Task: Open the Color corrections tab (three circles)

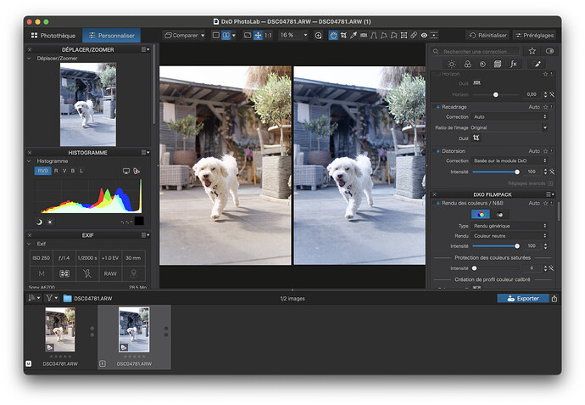Action: (x=467, y=64)
